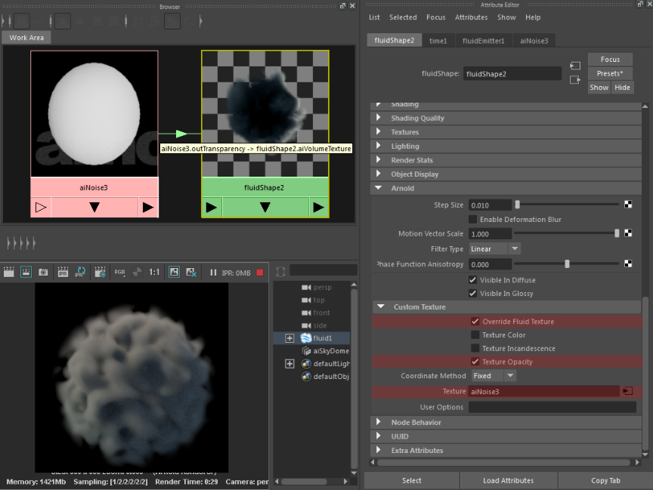Enable the Texture Color checkbox

475,335
